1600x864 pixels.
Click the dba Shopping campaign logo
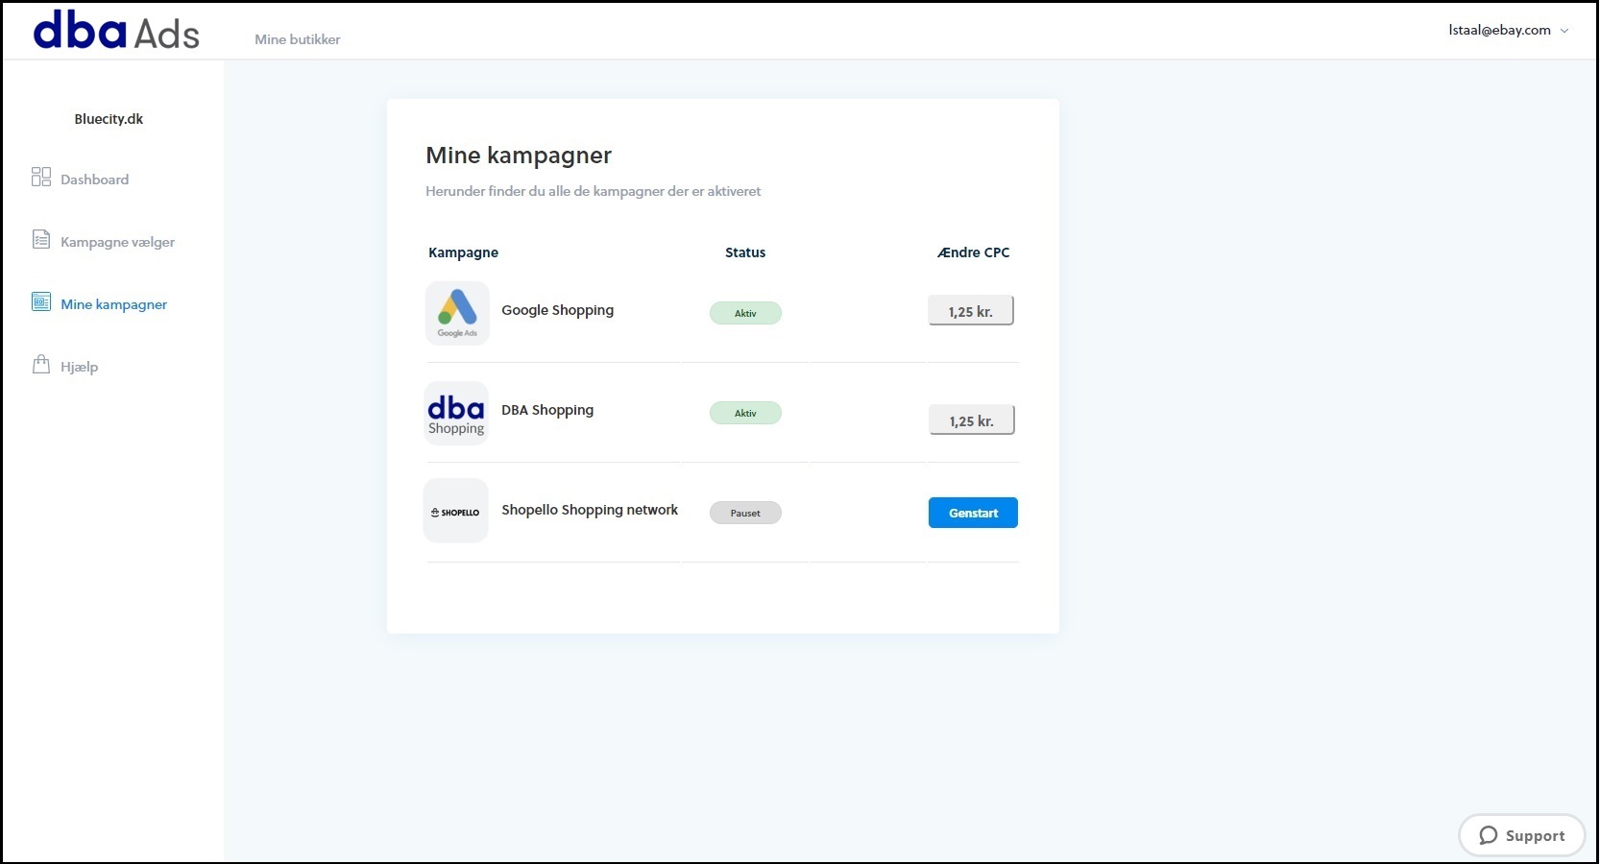[456, 414]
